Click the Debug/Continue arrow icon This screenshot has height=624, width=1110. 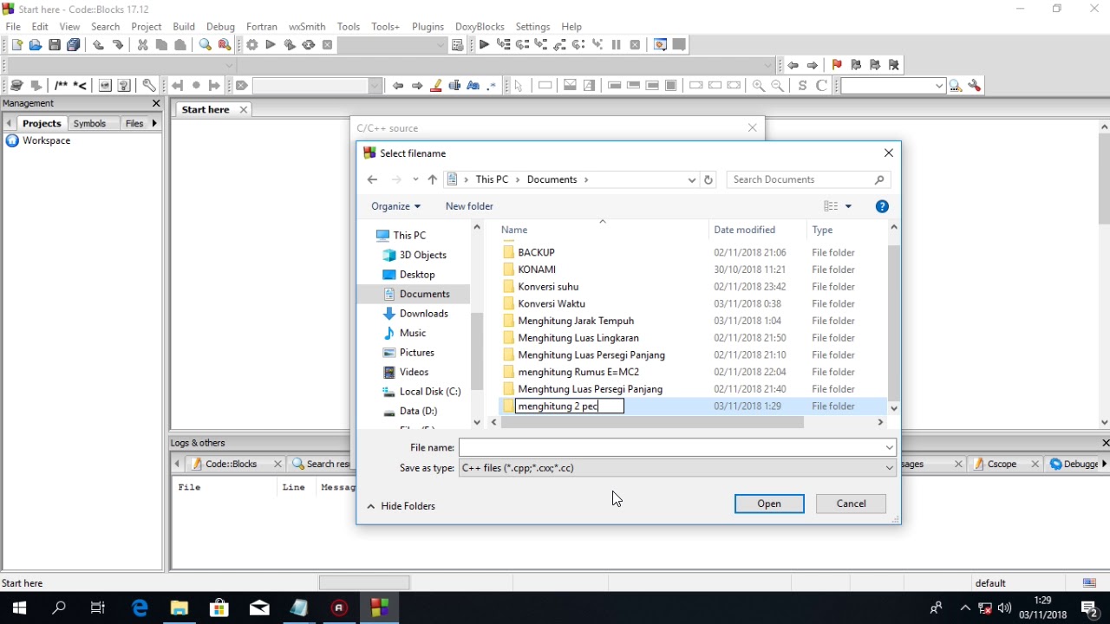[x=484, y=45]
